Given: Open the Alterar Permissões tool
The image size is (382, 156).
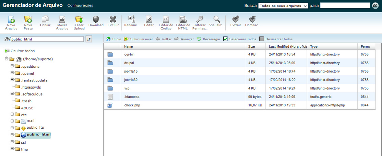Looking at the screenshot, I should [200, 19].
